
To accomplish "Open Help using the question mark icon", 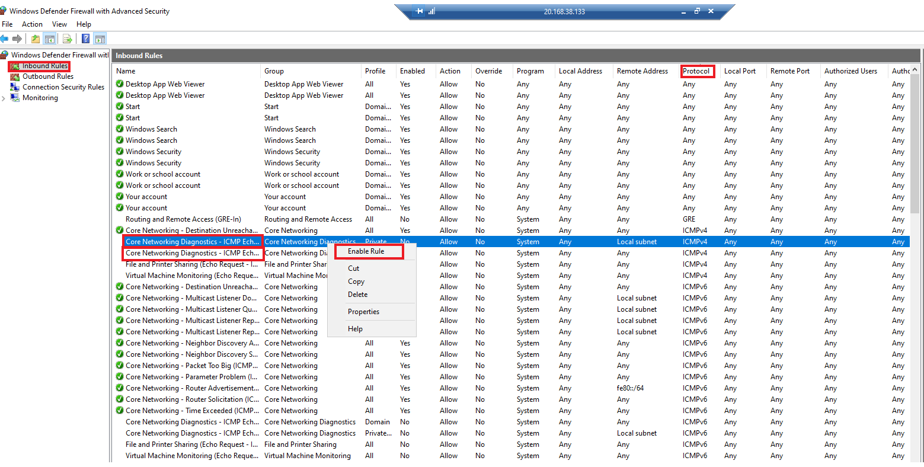I will [x=86, y=39].
